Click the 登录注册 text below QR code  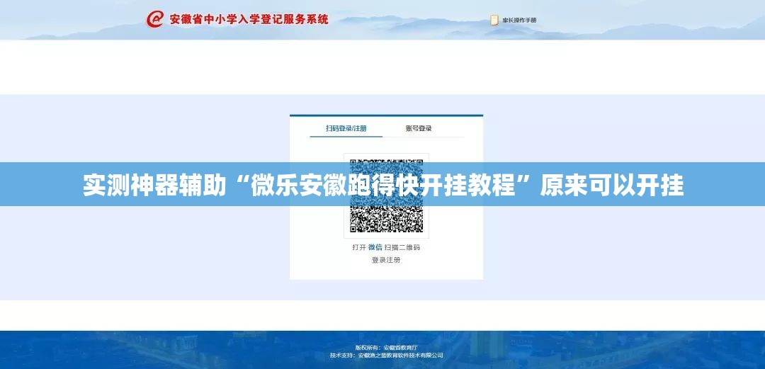pos(387,260)
